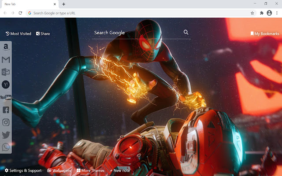This screenshot has width=282, height=176.
Task: Open the Twitter shortcut icon
Action: coord(6,135)
